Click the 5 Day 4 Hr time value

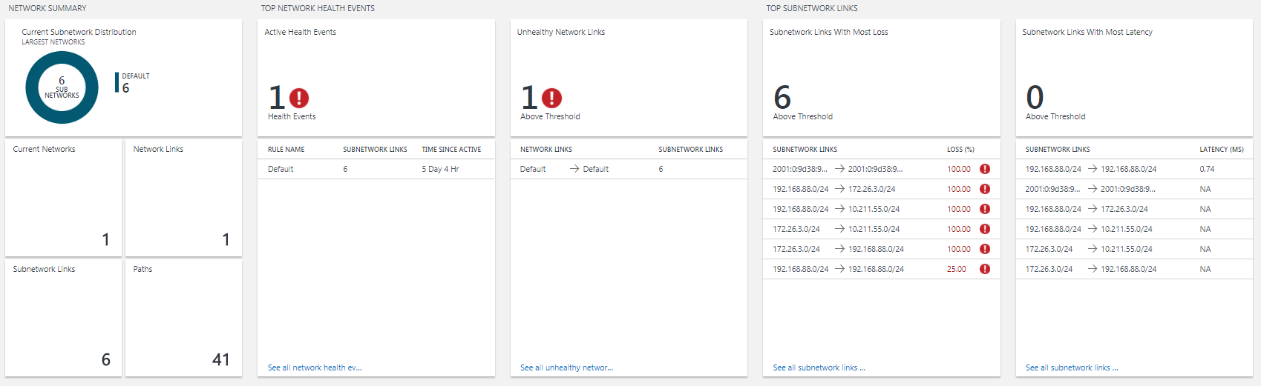[x=440, y=169]
